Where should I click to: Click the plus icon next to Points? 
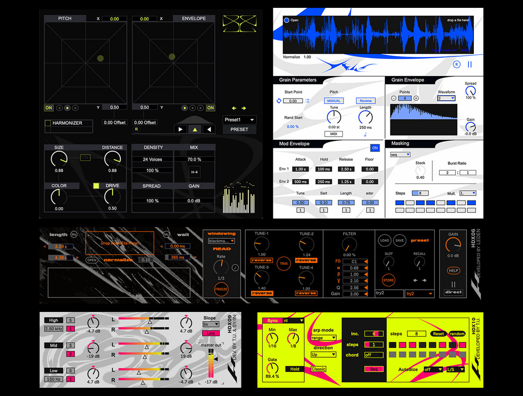[416, 98]
